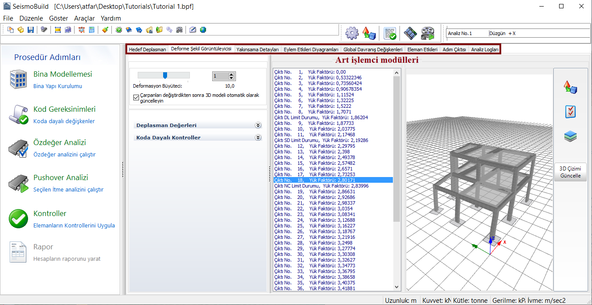Open the Araçlar menu
The image size is (592, 305).
(x=84, y=18)
